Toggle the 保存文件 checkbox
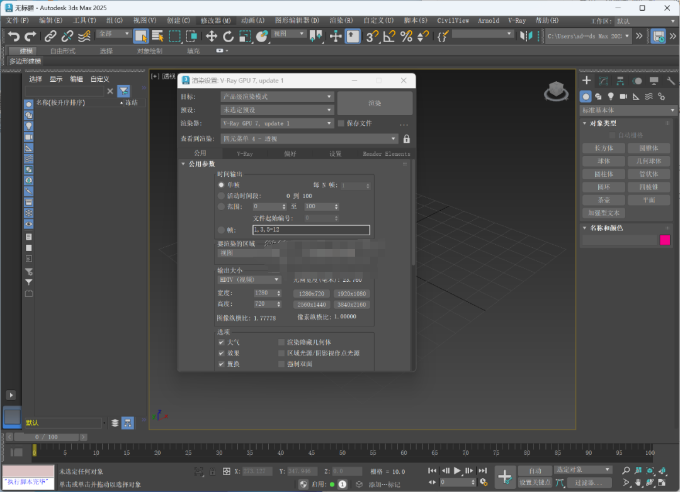 click(341, 123)
